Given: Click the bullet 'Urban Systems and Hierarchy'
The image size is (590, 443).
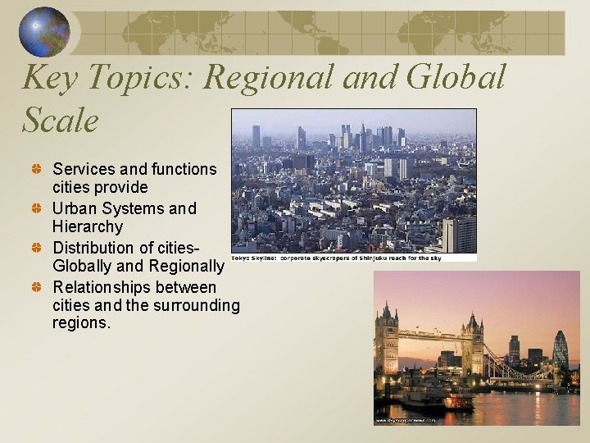Looking at the screenshot, I should pyautogui.click(x=125, y=217).
